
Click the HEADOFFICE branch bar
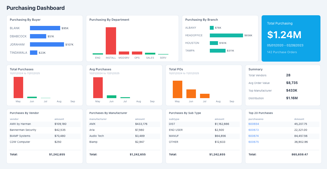pyautogui.click(x=226, y=35)
